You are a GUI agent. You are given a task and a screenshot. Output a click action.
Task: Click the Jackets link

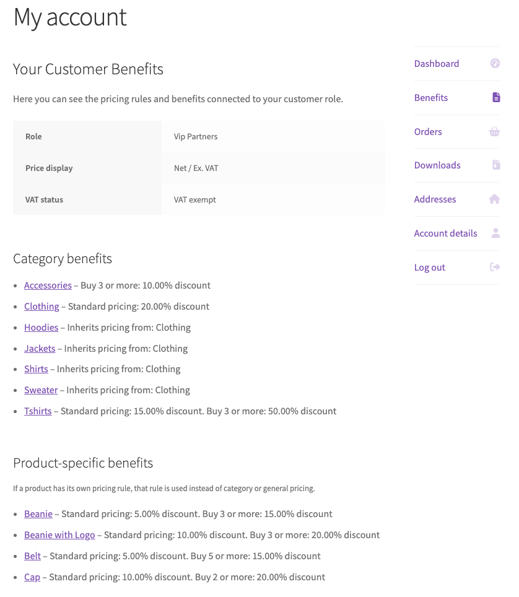point(40,348)
